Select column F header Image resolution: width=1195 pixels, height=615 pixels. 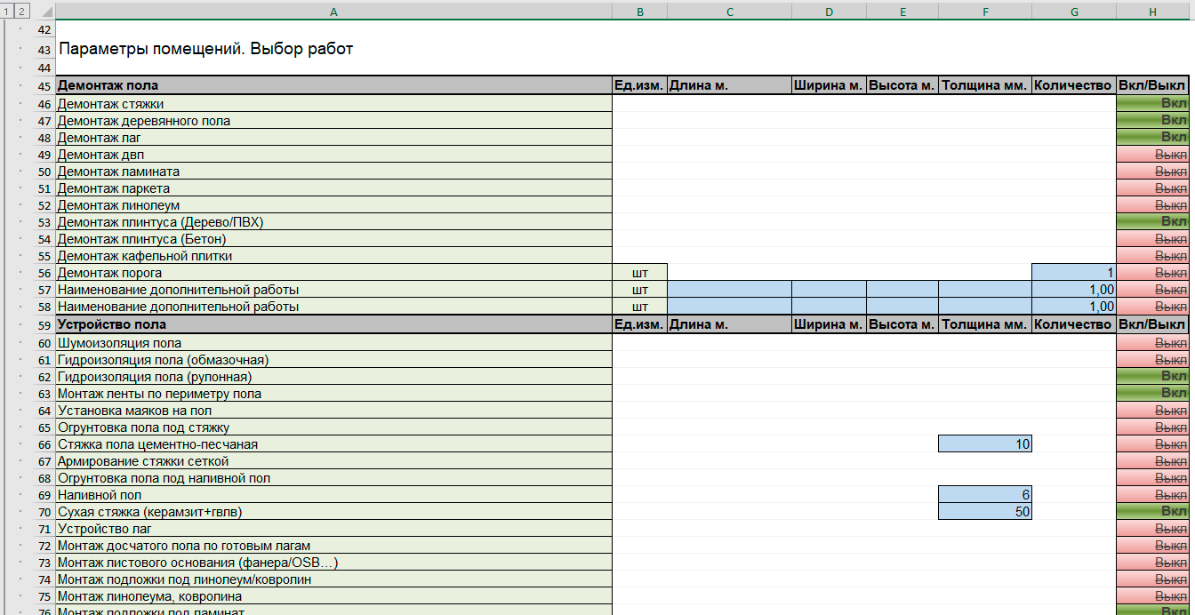pyautogui.click(x=984, y=11)
